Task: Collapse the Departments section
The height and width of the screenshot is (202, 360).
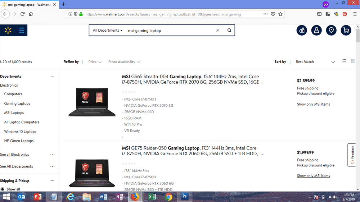Action: coord(52,76)
